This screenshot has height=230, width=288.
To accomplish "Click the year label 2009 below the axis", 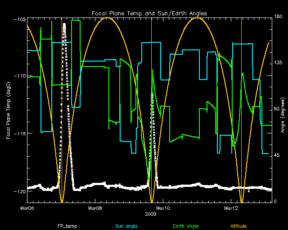I will coord(151,214).
